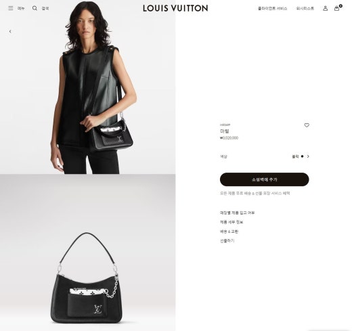Open the hamburger menu icon
Image resolution: width=352 pixels, height=331 pixels.
[11, 8]
